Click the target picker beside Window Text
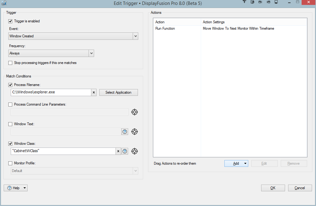 (134, 132)
